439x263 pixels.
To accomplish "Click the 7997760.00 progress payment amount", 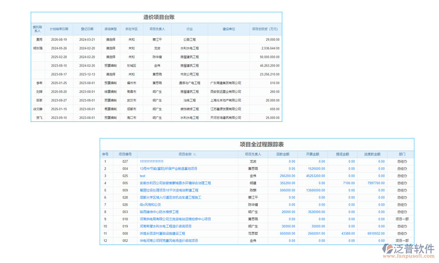I will (376, 183).
